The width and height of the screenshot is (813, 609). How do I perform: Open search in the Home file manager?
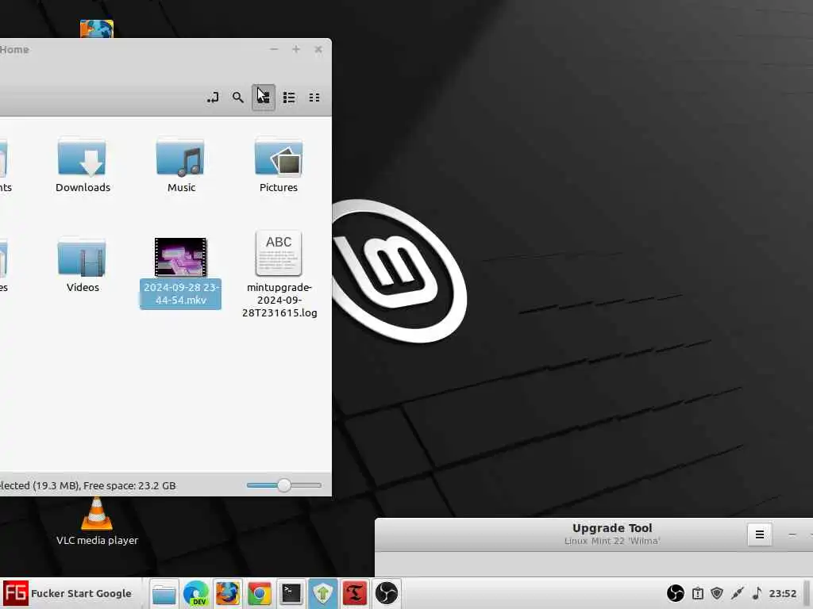pos(238,98)
